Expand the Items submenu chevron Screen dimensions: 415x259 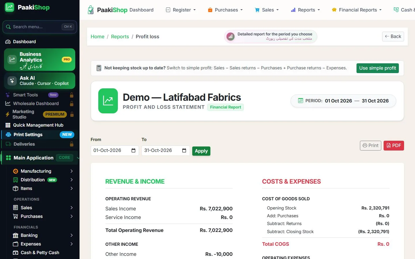[x=71, y=188]
